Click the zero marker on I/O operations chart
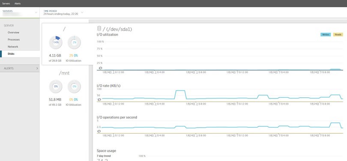 [99, 131]
